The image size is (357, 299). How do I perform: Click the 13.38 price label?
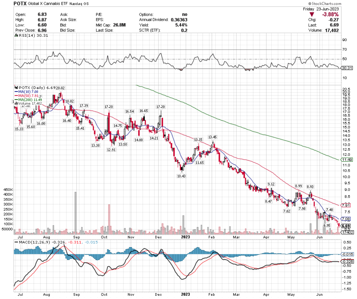coord(95,145)
